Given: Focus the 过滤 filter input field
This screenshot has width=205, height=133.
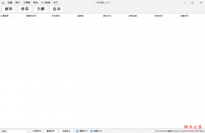Looking at the screenshot, I should click(17, 131).
